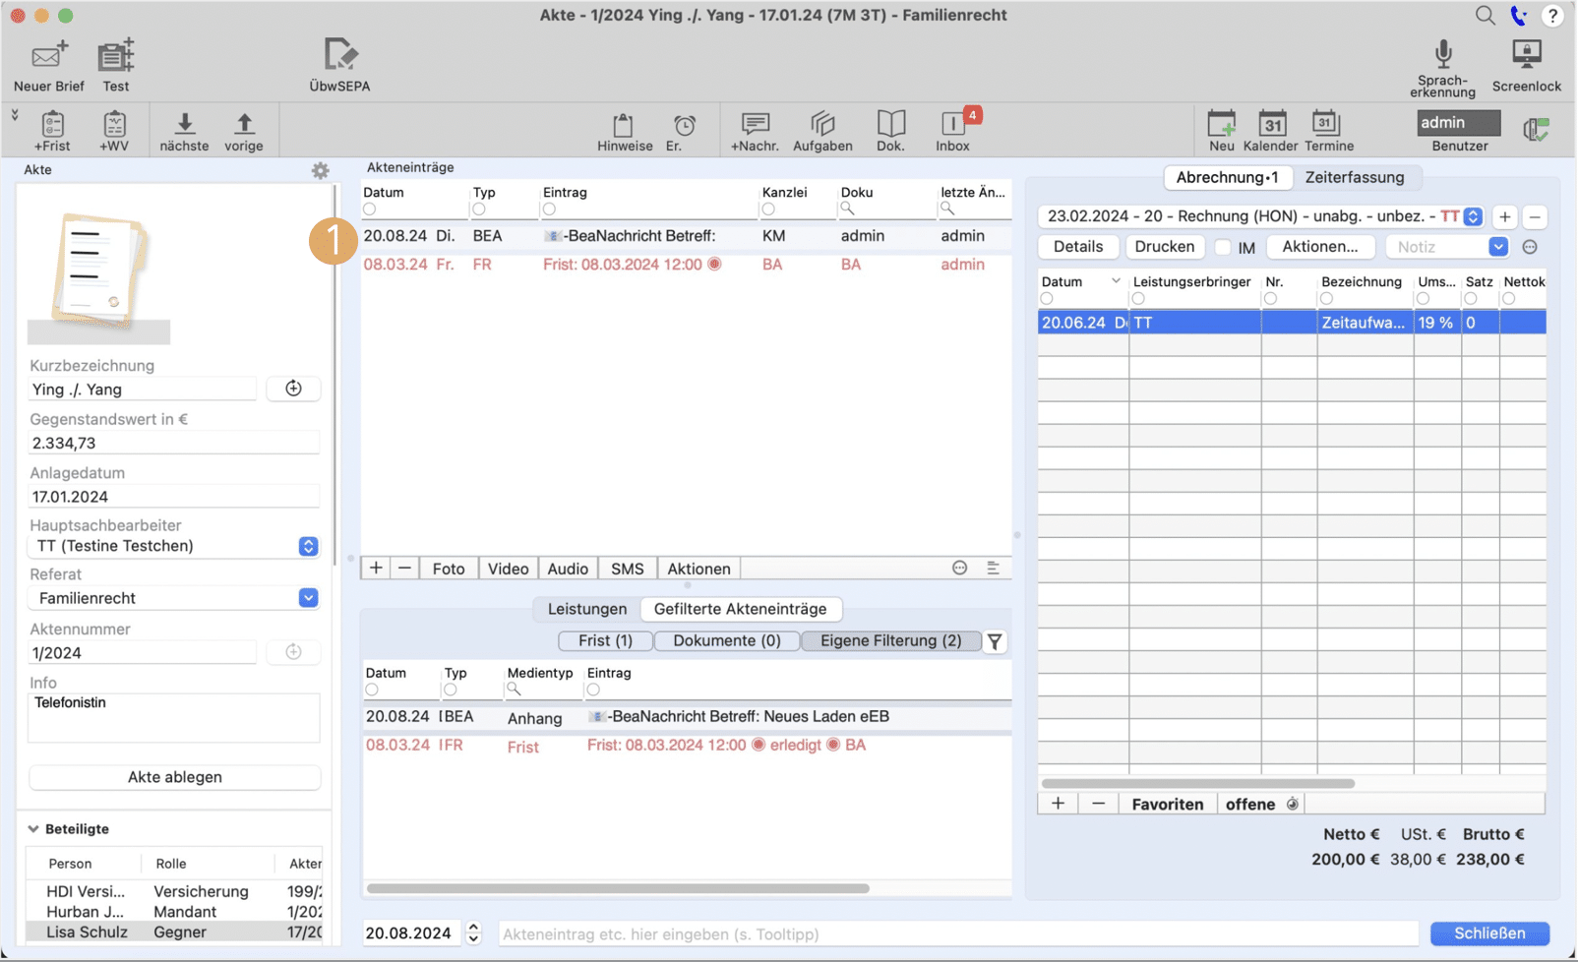Open list options icon beside Aktionen bar
The width and height of the screenshot is (1578, 962).
(993, 568)
